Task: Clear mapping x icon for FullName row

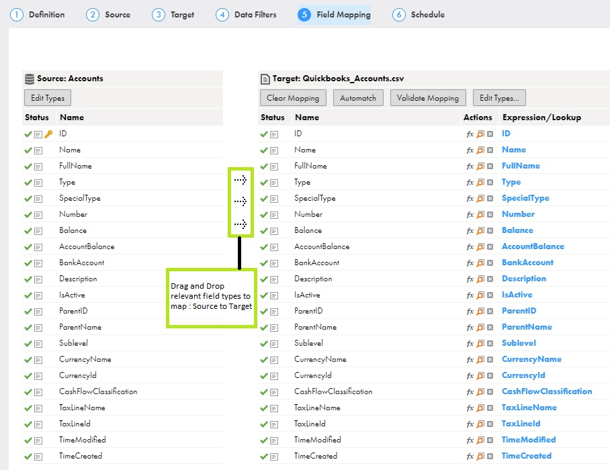Action: point(490,167)
